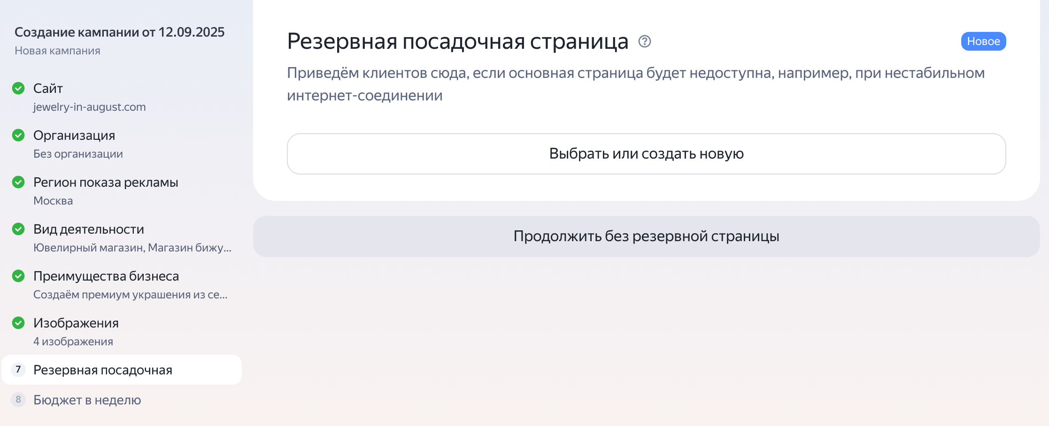This screenshot has width=1049, height=426.
Task: Select the Резервная посадочная step
Action: [x=122, y=370]
